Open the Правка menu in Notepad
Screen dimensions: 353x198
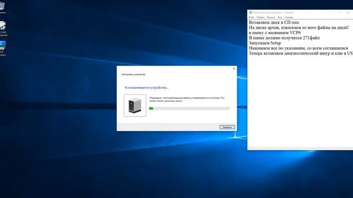point(260,17)
